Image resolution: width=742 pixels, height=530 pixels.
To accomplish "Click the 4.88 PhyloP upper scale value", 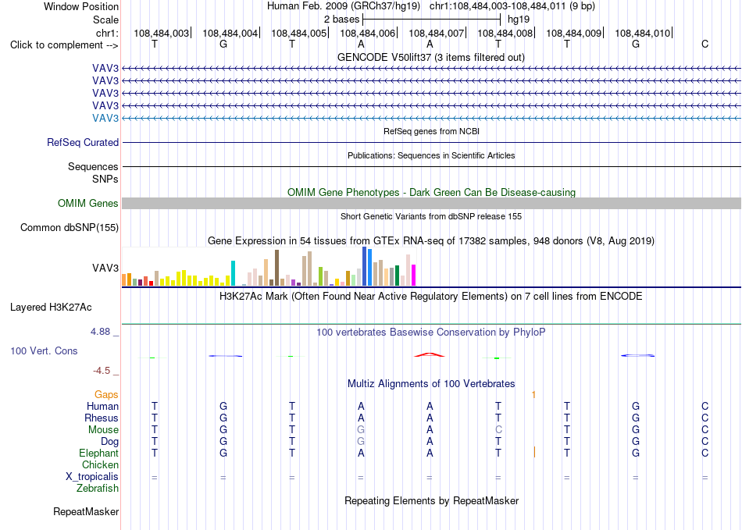I will point(100,332).
